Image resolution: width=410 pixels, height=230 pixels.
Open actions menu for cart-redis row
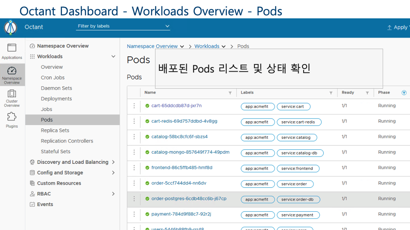point(134,121)
